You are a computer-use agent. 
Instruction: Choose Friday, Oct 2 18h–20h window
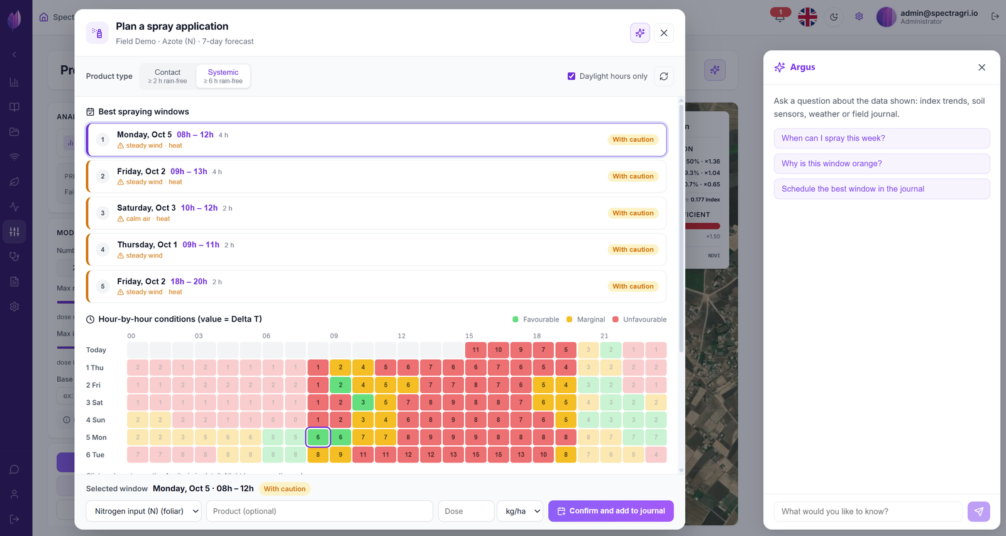click(377, 286)
